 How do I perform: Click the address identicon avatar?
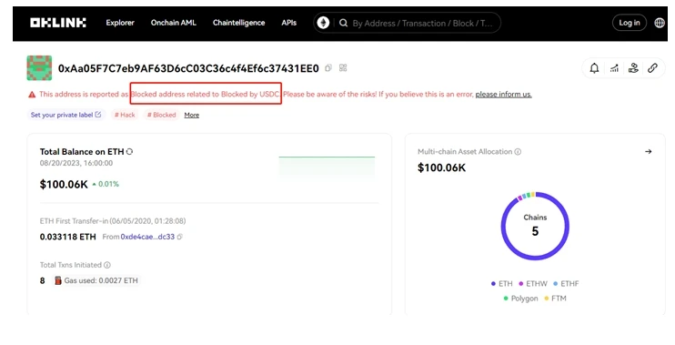pyautogui.click(x=39, y=68)
